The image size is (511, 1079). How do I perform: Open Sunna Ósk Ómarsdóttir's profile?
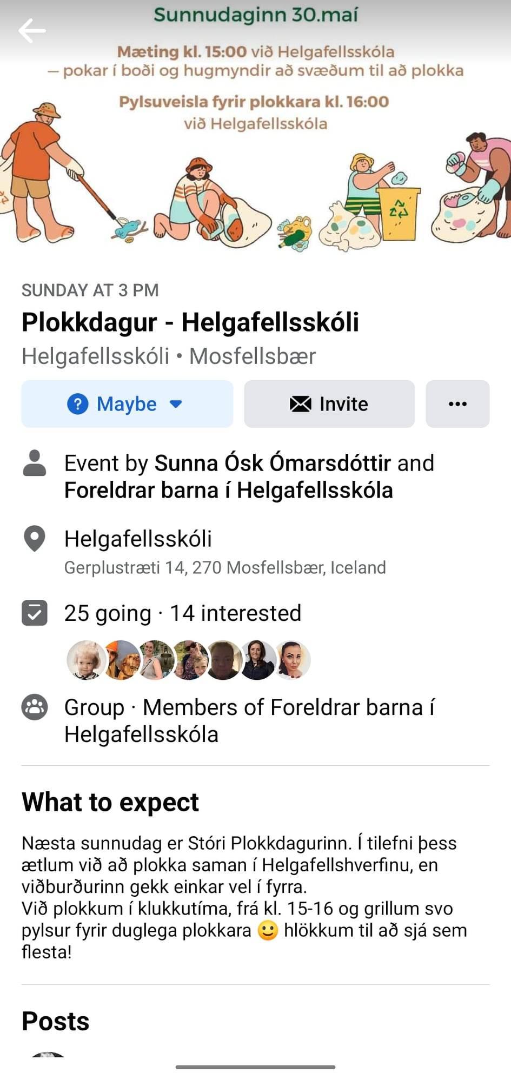click(x=273, y=463)
